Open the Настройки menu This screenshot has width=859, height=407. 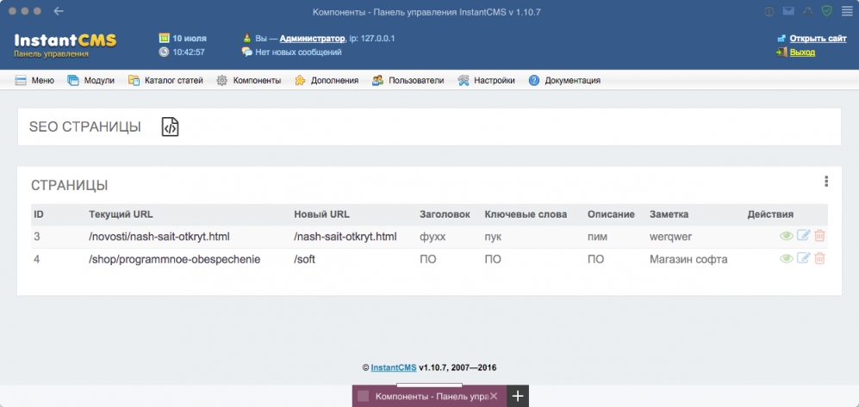click(x=487, y=80)
